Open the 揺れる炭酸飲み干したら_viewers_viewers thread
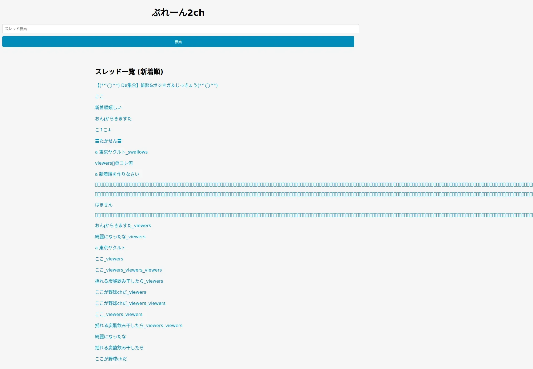533x369 pixels. (x=139, y=325)
